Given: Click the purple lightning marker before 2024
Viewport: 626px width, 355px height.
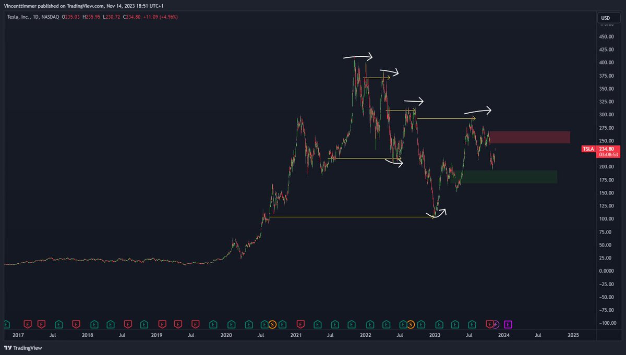Looking at the screenshot, I should (496, 324).
